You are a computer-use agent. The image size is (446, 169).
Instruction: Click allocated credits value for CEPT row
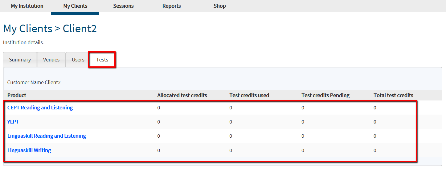(159, 108)
